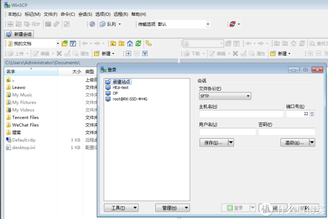Open the 会话(S) menu

pos(85,14)
